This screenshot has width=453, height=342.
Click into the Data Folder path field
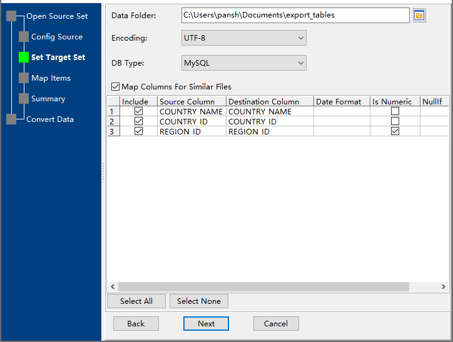point(295,15)
